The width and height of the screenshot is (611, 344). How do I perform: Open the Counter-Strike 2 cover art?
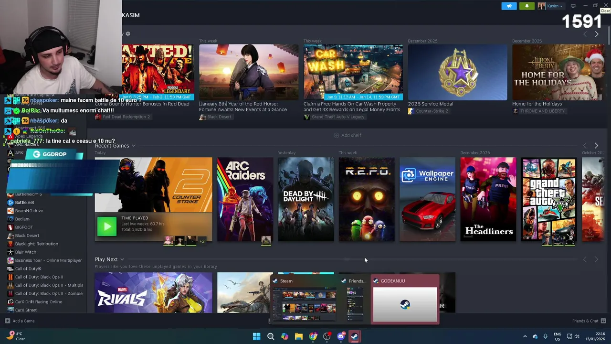(x=153, y=185)
